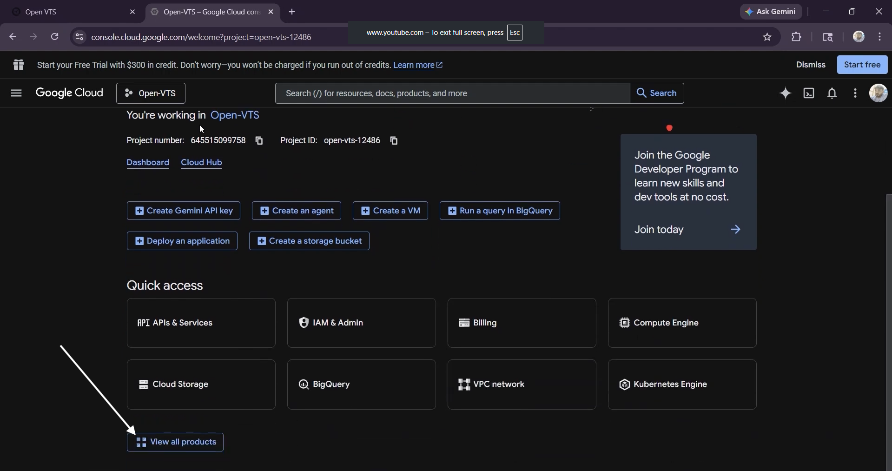Open the Open-VTS project picker
Image resolution: width=892 pixels, height=471 pixels.
151,93
